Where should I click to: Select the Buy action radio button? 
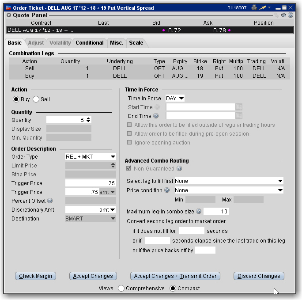(16, 99)
